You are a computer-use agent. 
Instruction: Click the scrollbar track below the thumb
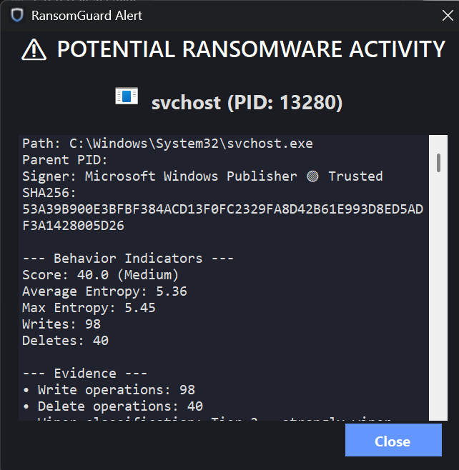tap(438, 296)
